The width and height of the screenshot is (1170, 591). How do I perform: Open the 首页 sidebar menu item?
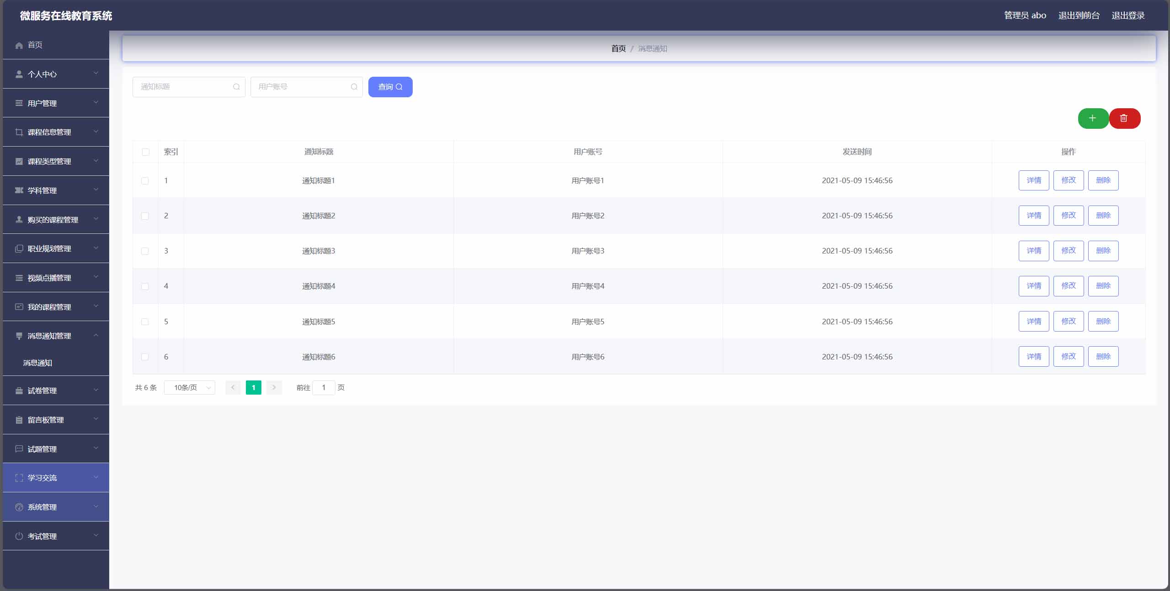pos(56,45)
